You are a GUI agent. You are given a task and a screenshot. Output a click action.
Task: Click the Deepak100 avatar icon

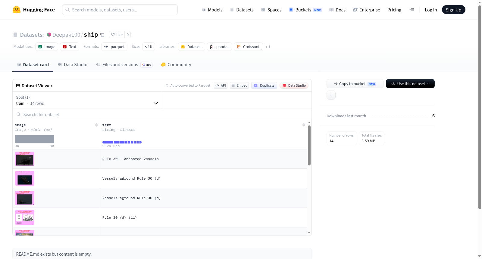49,35
